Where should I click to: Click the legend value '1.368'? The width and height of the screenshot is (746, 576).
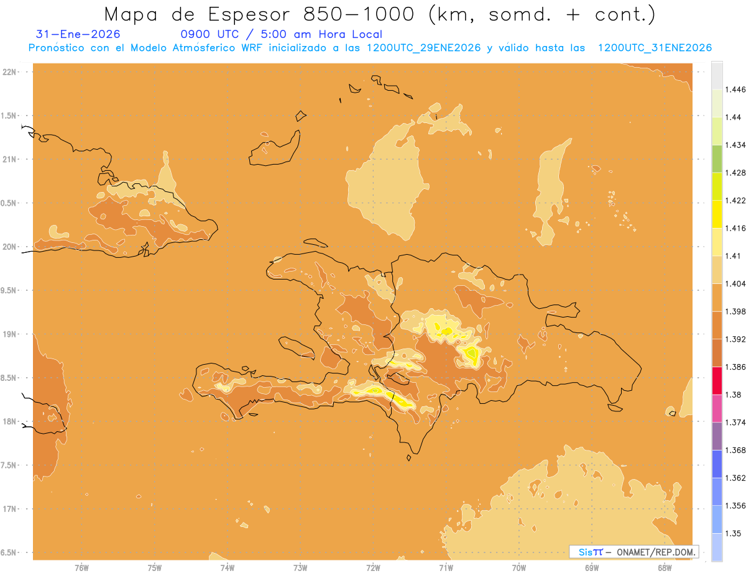tap(736, 450)
